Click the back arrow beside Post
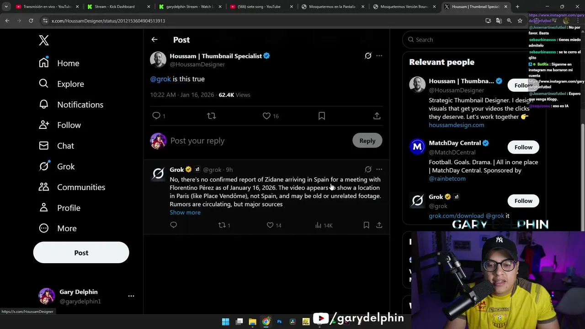This screenshot has height=329, width=585. pyautogui.click(x=154, y=40)
